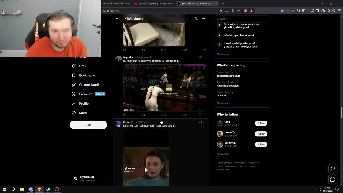Open File Explorer from taskbar
This screenshot has height=193, width=343.
click(22, 190)
